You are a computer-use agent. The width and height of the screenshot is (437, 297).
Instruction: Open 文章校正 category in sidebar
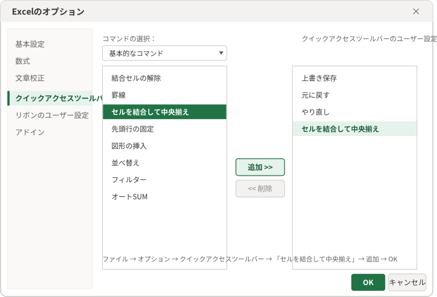(x=50, y=78)
